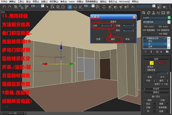The image size is (172, 115).
Task: Enable the 忽略背面 checkbox
Action: (146, 70)
